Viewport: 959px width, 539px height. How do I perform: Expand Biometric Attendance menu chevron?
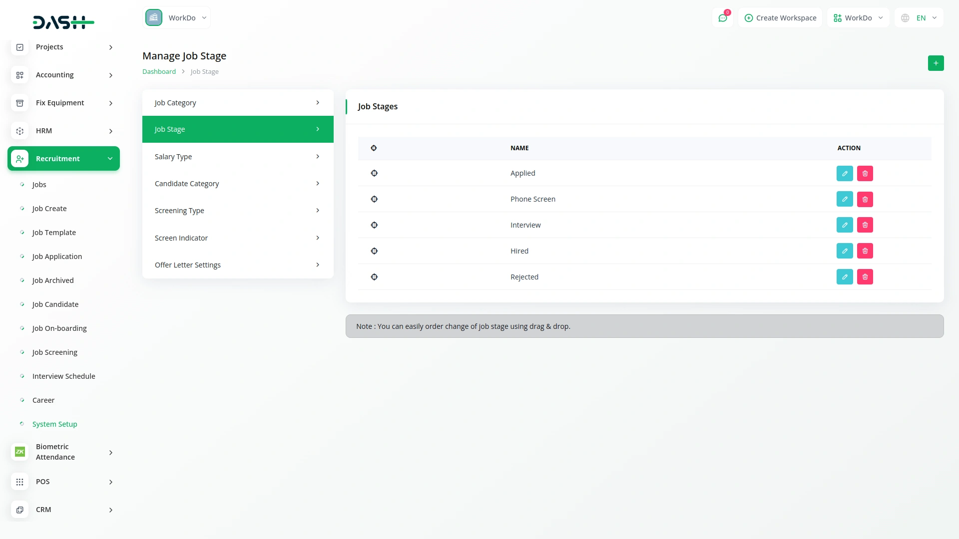(x=111, y=453)
